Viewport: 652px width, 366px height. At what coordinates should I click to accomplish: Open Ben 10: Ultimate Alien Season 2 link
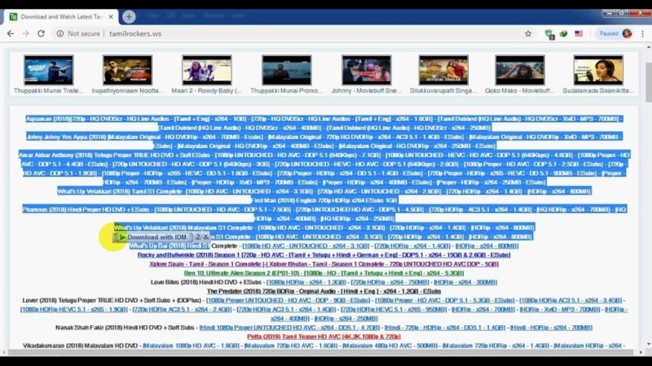[x=324, y=273]
